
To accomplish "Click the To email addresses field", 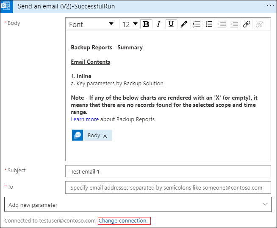I will [x=168, y=187].
